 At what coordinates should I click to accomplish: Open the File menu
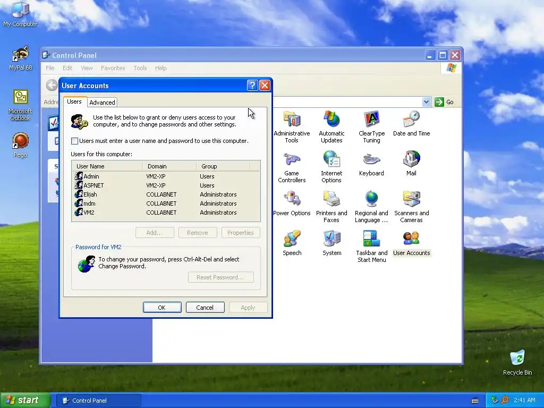tap(50, 68)
